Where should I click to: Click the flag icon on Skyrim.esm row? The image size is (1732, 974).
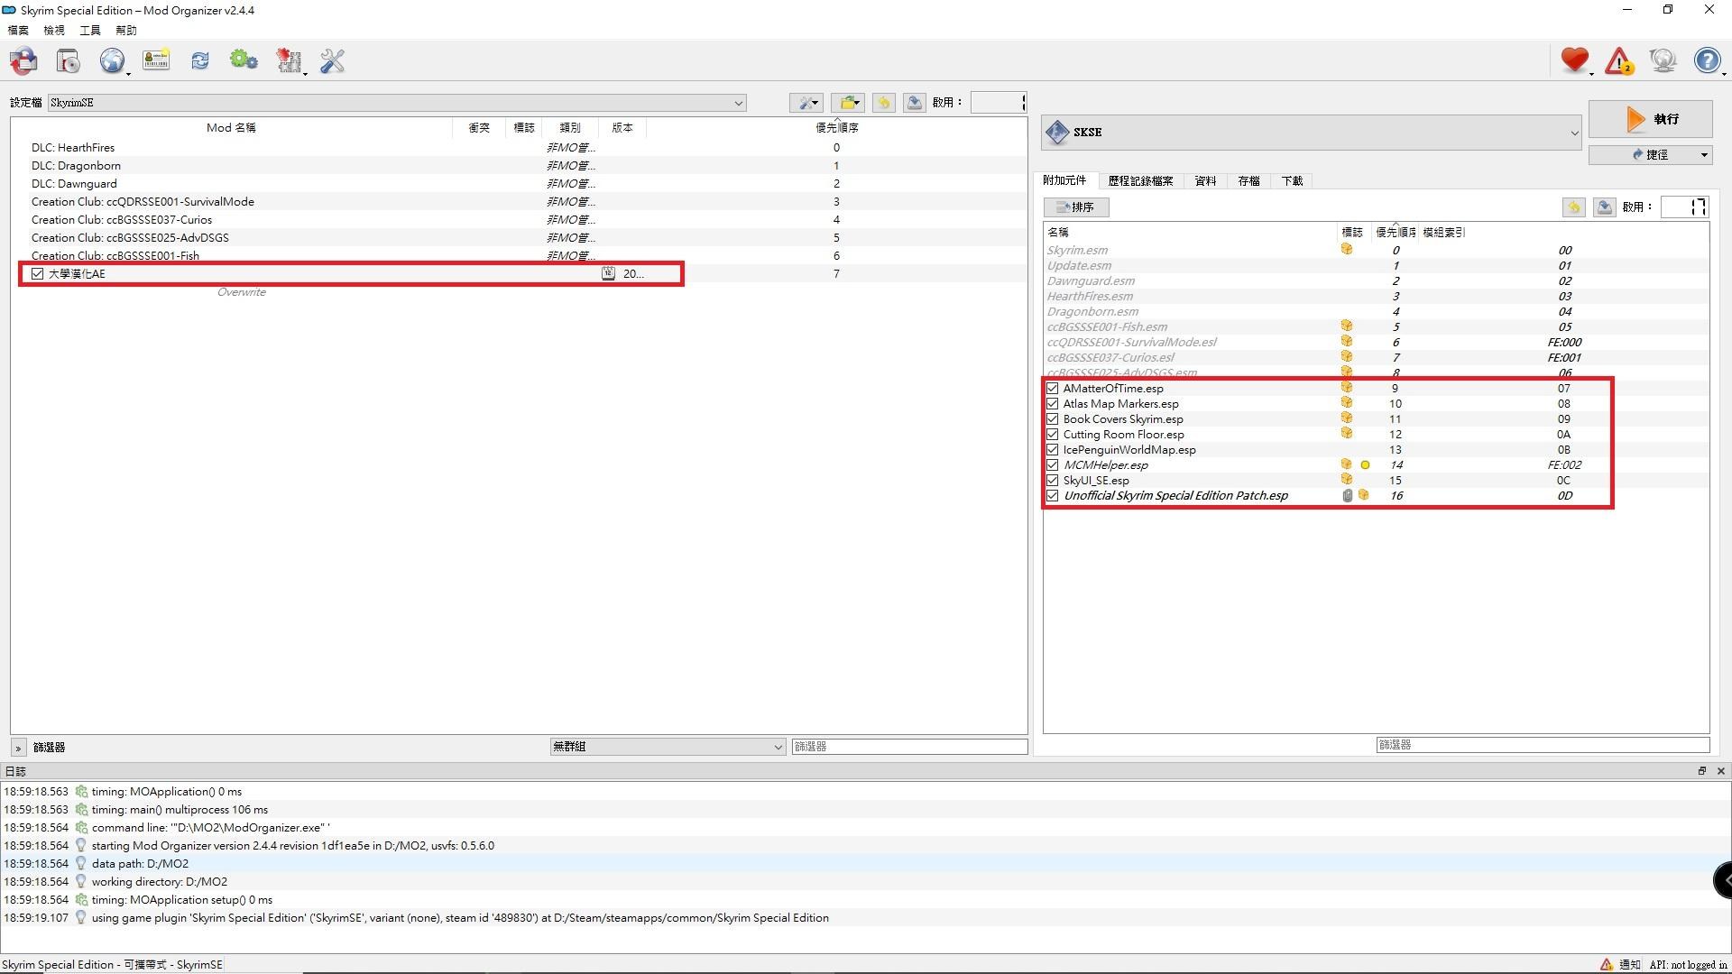click(1347, 250)
